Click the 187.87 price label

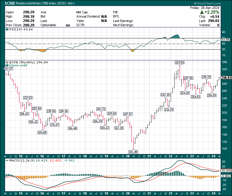tap(128, 114)
